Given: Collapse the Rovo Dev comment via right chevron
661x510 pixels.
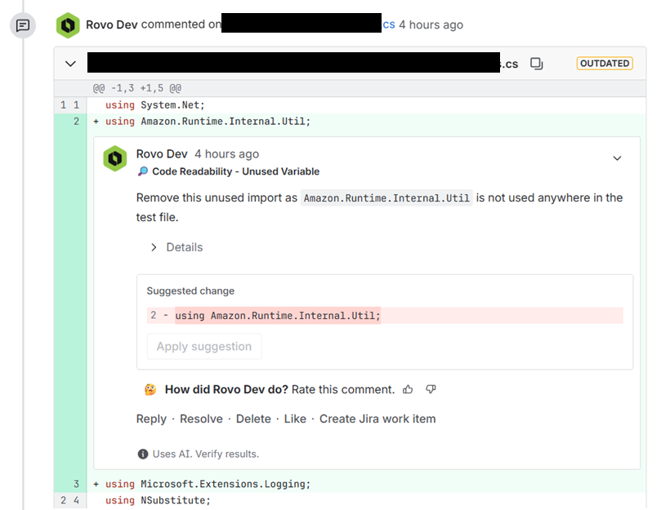Looking at the screenshot, I should click(617, 158).
